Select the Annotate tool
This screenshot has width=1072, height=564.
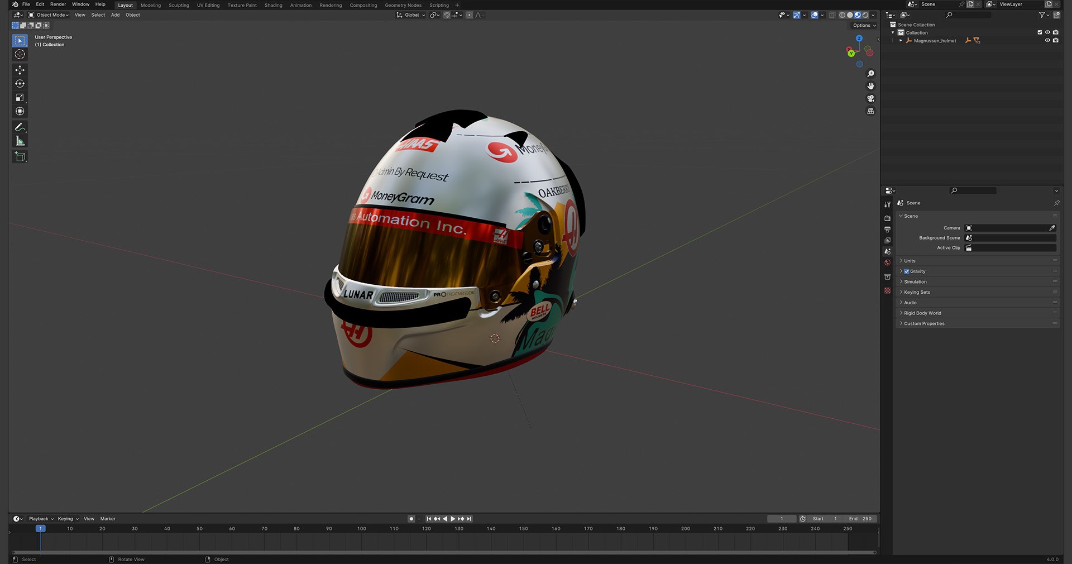(x=20, y=127)
